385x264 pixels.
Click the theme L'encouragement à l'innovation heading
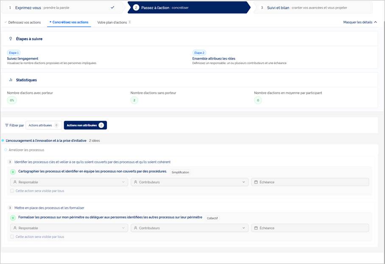(x=46, y=140)
